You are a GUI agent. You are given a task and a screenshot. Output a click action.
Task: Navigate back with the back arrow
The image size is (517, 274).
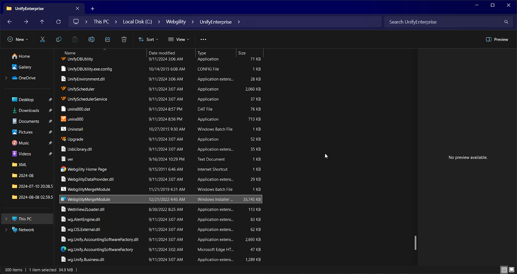(10, 22)
